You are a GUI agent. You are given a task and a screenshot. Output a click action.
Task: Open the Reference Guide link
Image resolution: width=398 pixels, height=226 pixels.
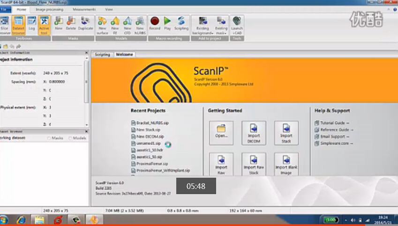tap(334, 130)
